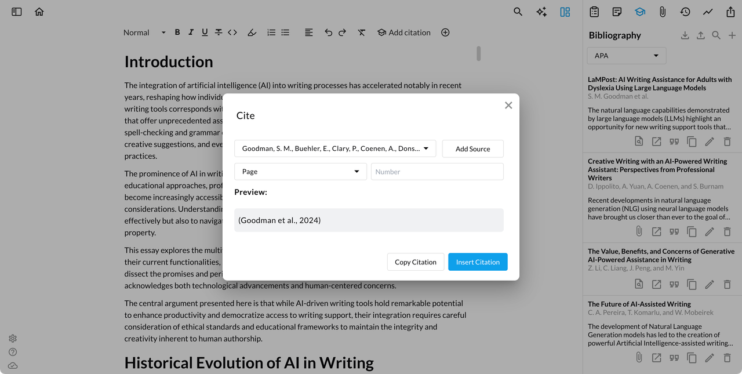Click the page Number input field
The height and width of the screenshot is (374, 742).
click(437, 172)
